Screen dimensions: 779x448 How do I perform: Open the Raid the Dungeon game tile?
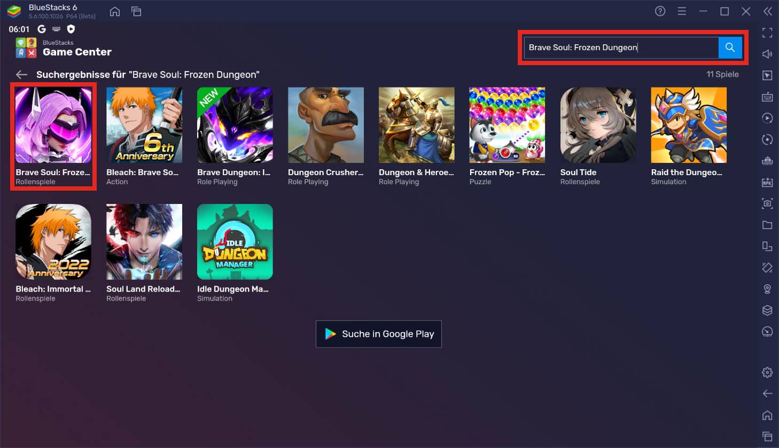[x=689, y=125]
